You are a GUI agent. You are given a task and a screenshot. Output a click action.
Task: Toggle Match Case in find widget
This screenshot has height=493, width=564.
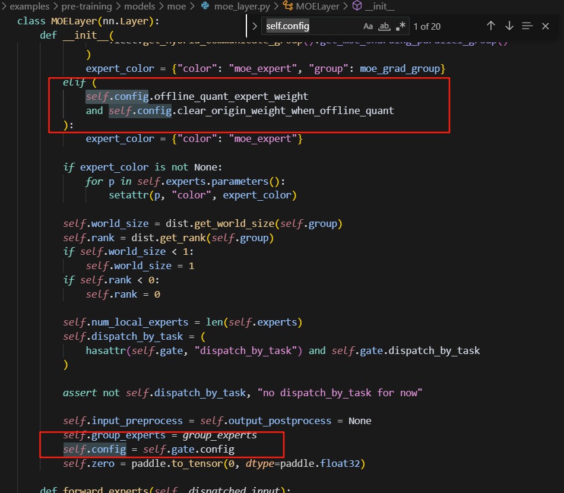click(x=368, y=26)
